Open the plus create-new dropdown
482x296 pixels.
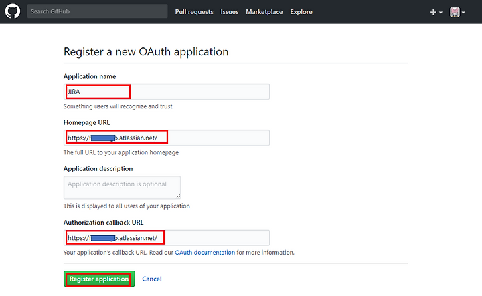click(x=436, y=12)
